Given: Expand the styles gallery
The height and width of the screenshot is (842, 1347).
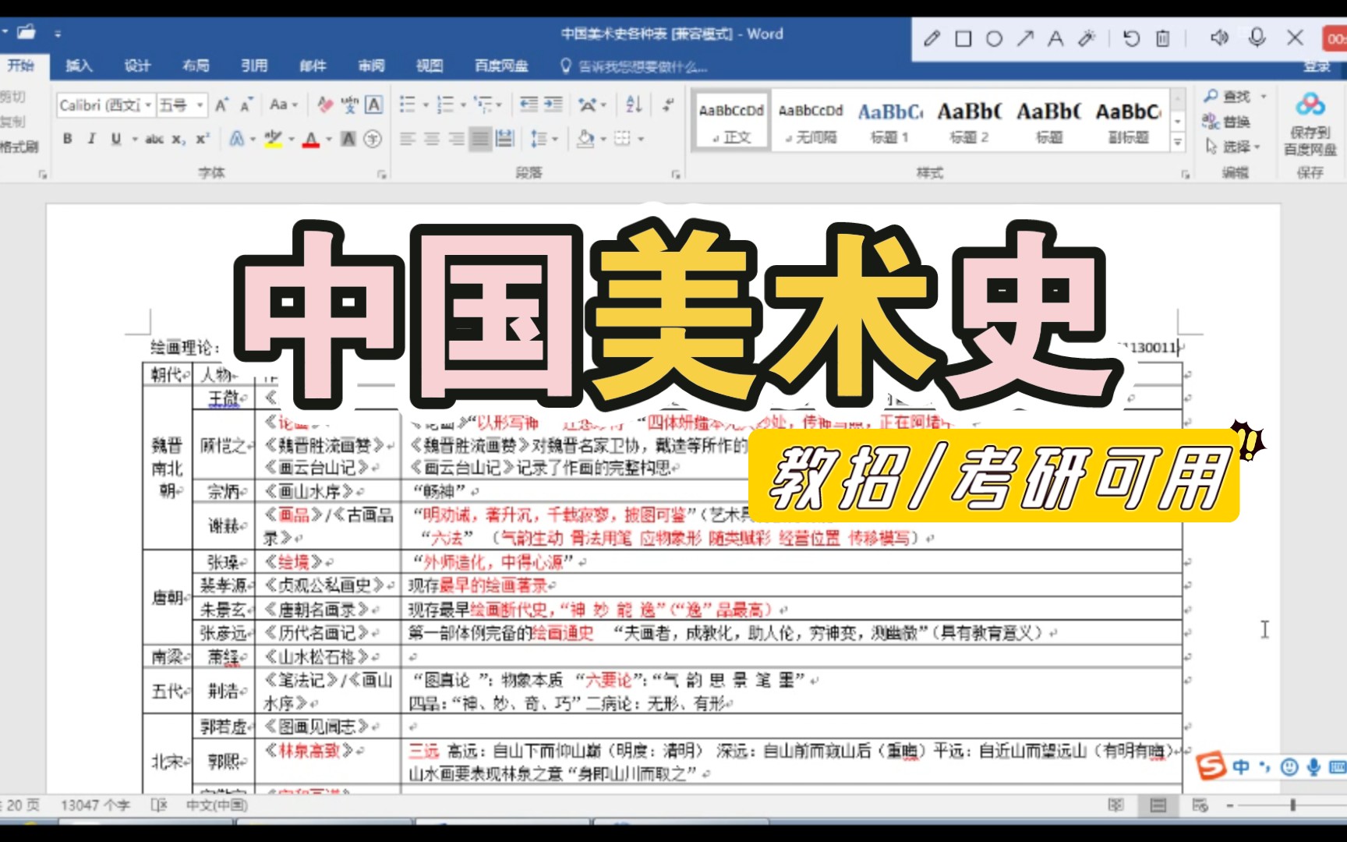Looking at the screenshot, I should click(x=1179, y=142).
